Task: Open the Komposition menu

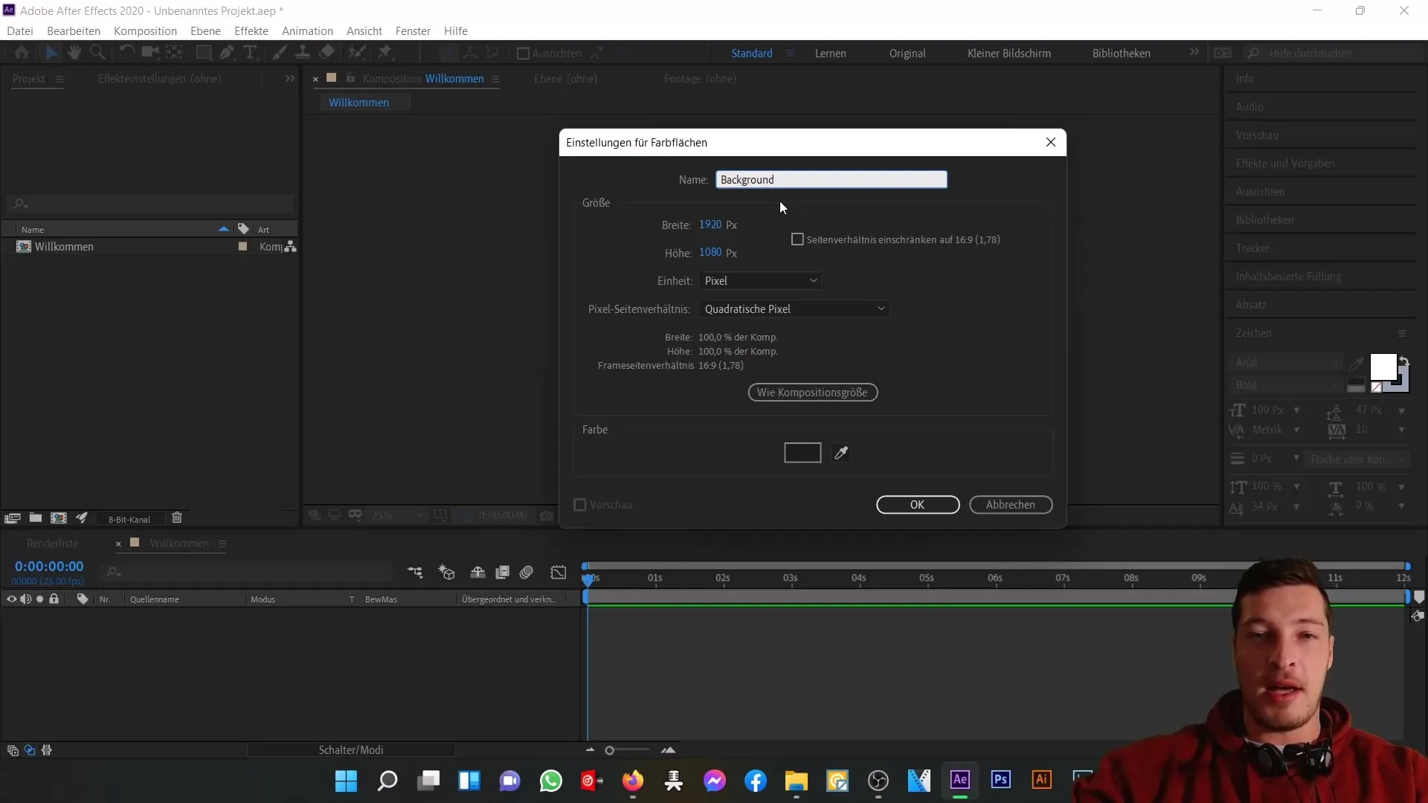Action: coord(145,30)
